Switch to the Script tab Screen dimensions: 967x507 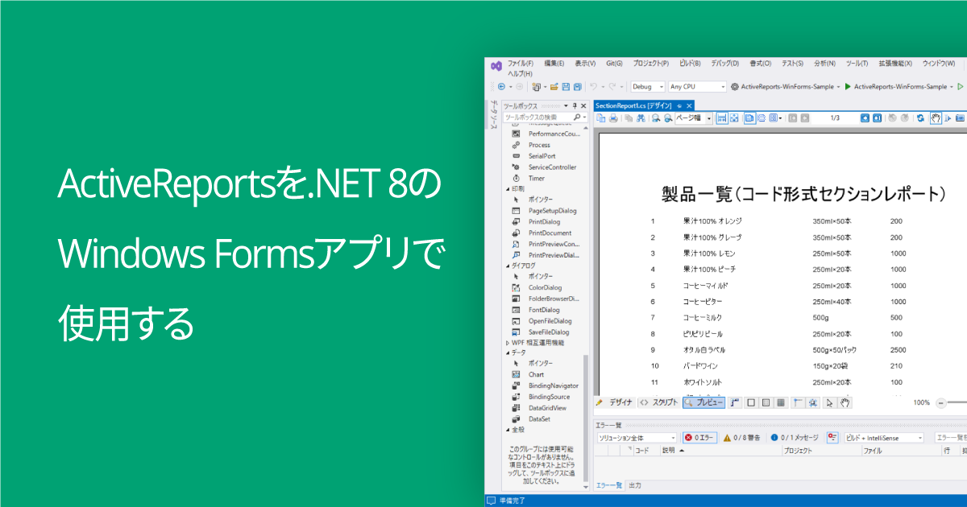(x=658, y=402)
